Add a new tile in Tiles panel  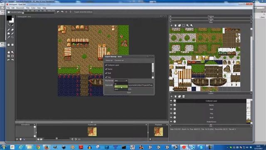[171, 25]
